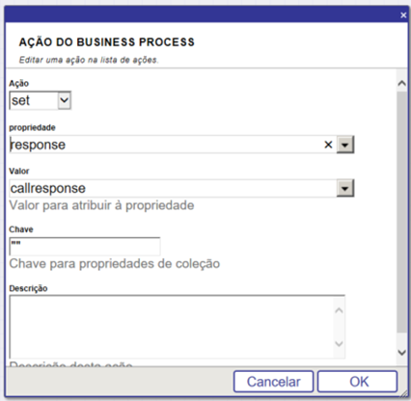Viewport: 411px width, 401px height.
Task: Click Descrição textarea scroll down arrow
Action: [339, 344]
